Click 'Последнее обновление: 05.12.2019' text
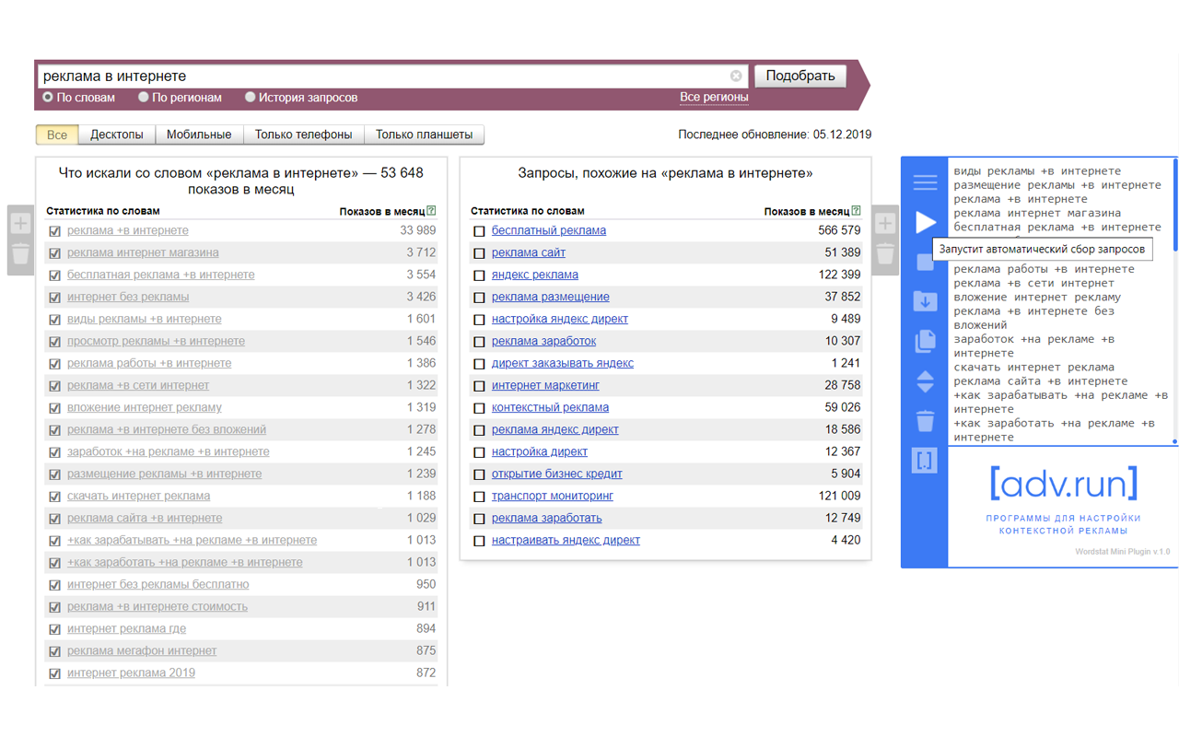Viewport: 1179px width, 737px height. tap(775, 135)
